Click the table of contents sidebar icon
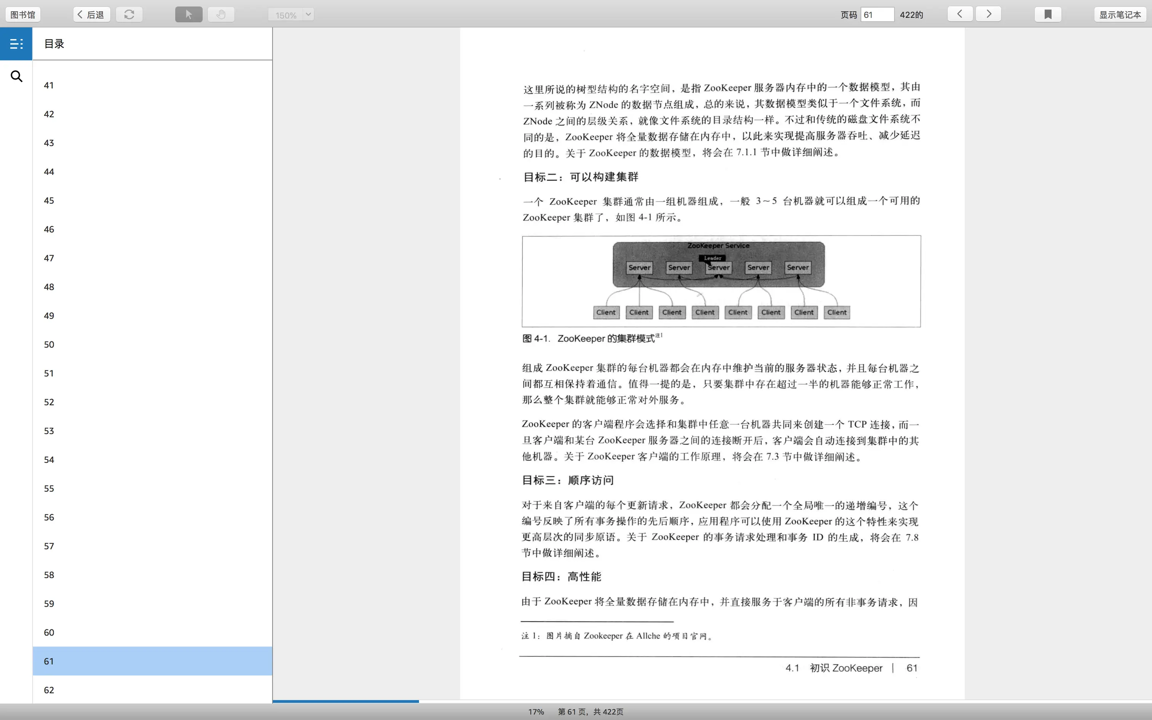Image resolution: width=1152 pixels, height=720 pixels. [x=16, y=44]
